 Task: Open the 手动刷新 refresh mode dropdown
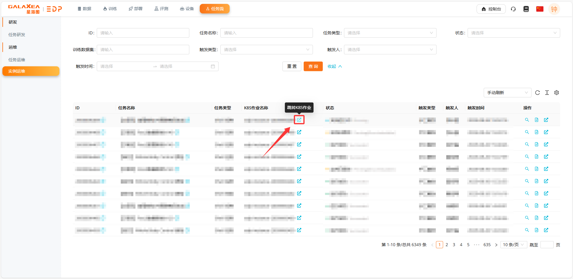(x=507, y=93)
